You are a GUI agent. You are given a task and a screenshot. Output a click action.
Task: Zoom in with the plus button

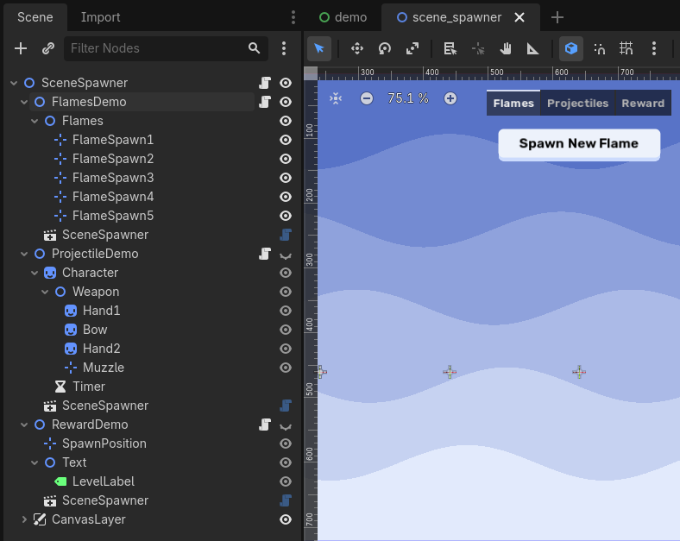click(x=450, y=98)
